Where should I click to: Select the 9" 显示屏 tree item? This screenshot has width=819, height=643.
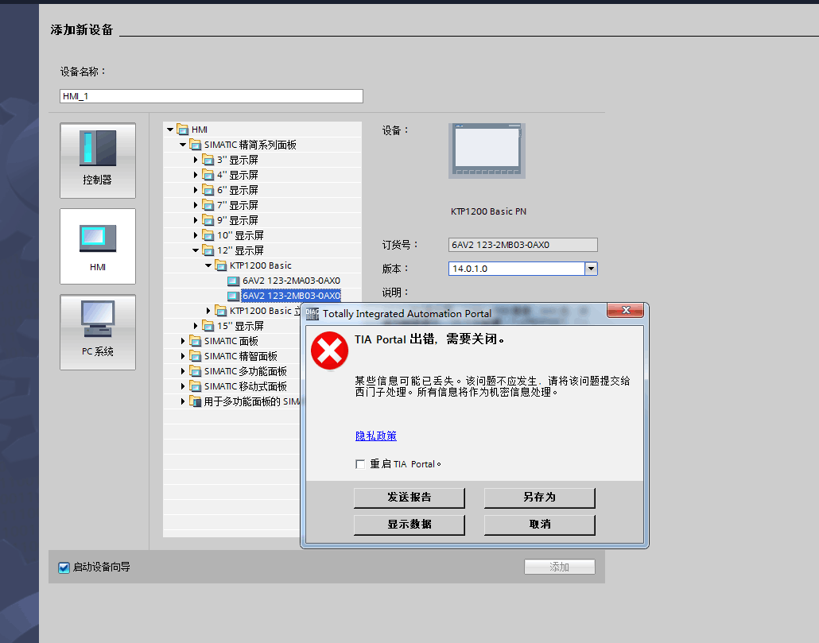tap(238, 220)
